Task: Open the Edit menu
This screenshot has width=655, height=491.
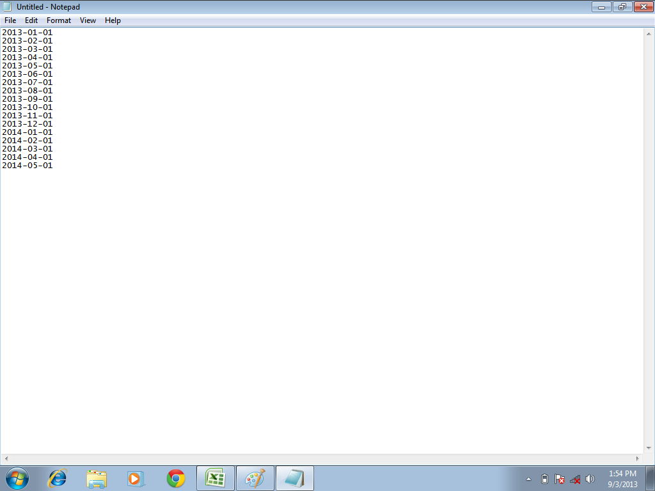Action: 31,20
